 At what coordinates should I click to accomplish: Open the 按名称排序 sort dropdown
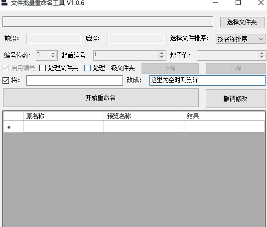(241, 39)
